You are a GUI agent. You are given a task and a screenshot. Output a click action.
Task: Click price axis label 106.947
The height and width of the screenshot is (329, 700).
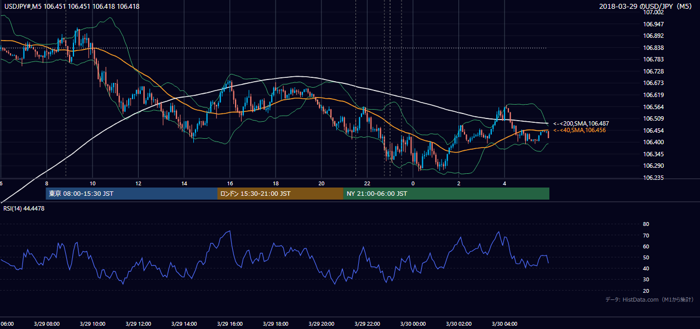pos(653,24)
